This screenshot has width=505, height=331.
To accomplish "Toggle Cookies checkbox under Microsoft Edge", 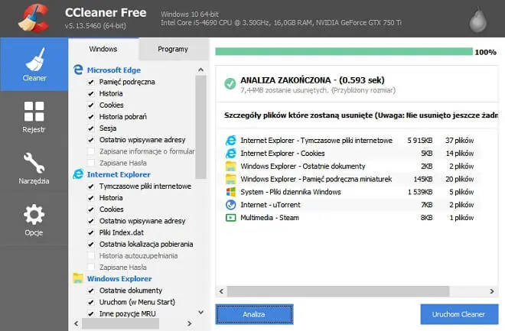I will (91, 105).
